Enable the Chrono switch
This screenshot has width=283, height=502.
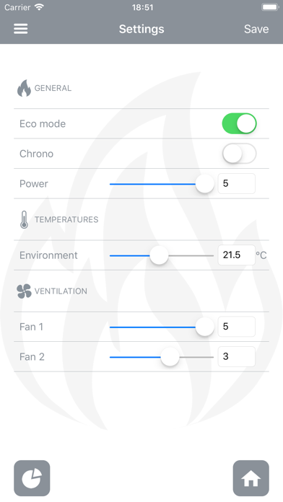[x=239, y=154]
